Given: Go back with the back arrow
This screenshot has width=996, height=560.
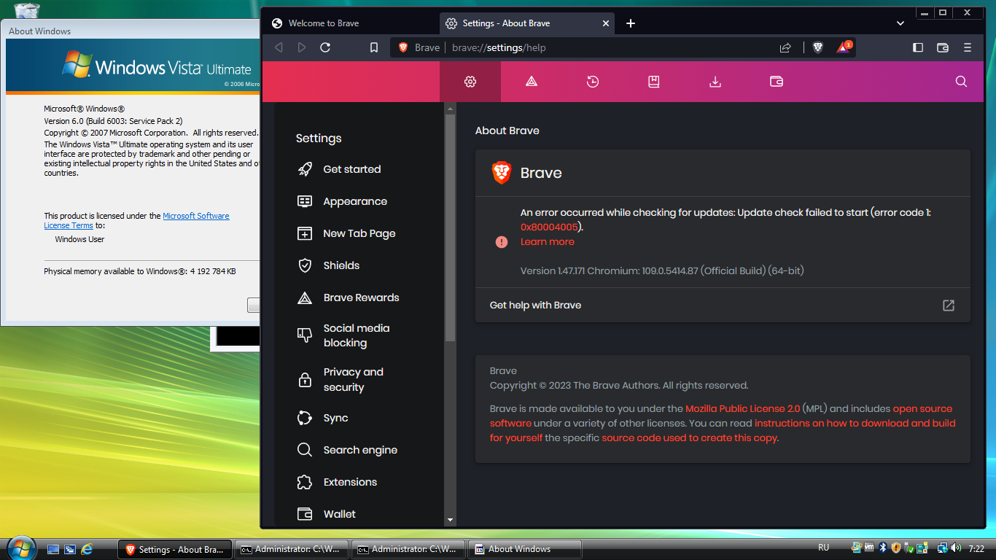Looking at the screenshot, I should pyautogui.click(x=279, y=47).
